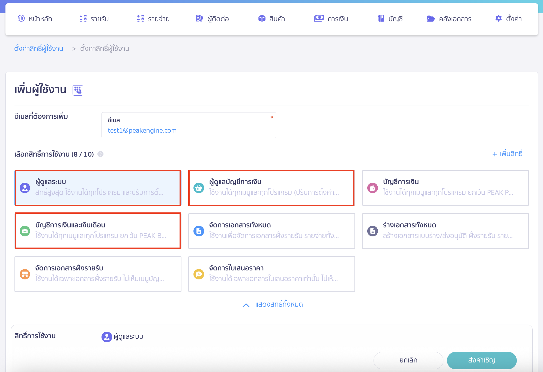Image resolution: width=543 pixels, height=372 pixels.
Task: Click the money icon for การเงิน
Action: (318, 19)
